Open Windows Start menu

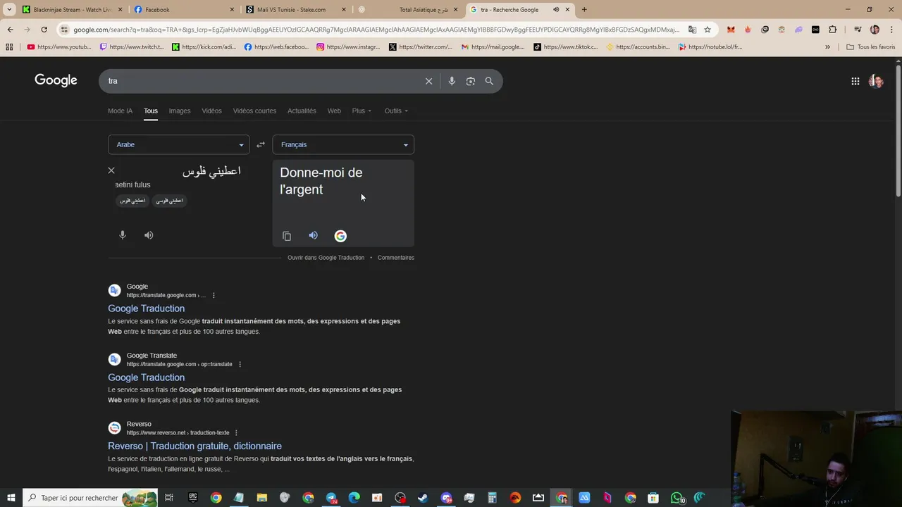pyautogui.click(x=11, y=498)
